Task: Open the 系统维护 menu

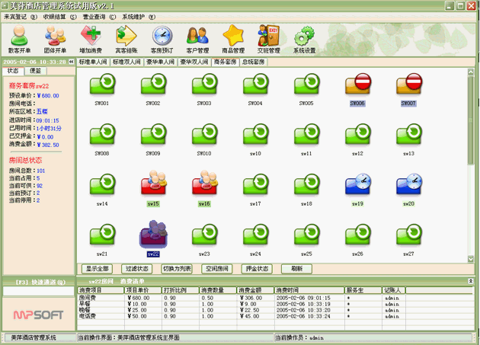Action: coord(136,15)
